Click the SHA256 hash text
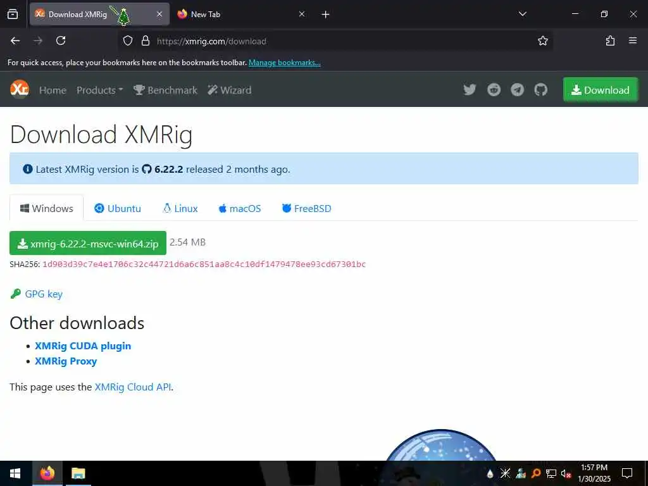The height and width of the screenshot is (486, 648). click(x=204, y=264)
